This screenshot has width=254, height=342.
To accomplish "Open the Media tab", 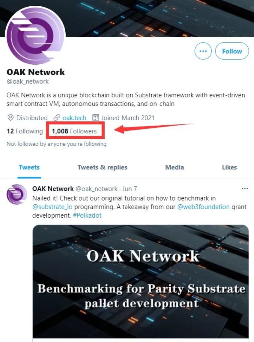I will [175, 167].
